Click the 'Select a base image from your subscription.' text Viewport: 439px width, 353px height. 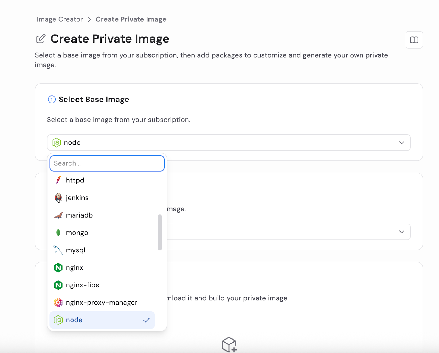click(x=119, y=120)
